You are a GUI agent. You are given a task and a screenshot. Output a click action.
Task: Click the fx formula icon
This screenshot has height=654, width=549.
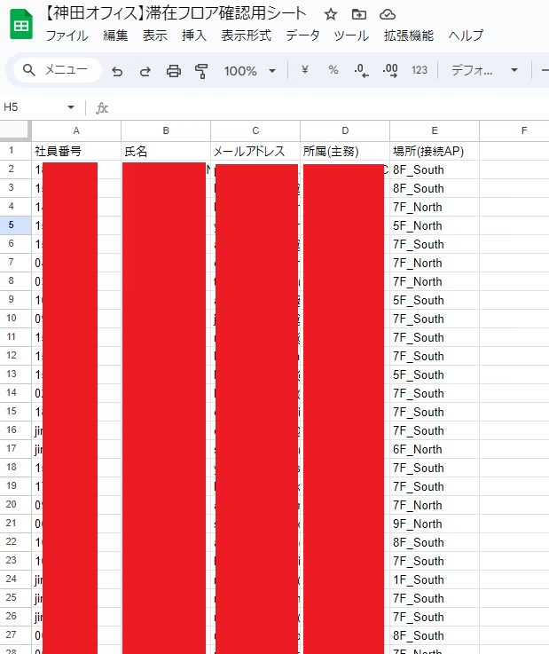pos(102,108)
